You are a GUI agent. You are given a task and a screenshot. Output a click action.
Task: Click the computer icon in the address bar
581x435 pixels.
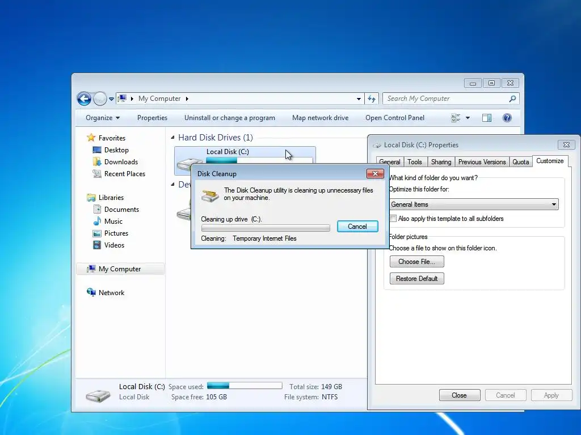pyautogui.click(x=122, y=99)
